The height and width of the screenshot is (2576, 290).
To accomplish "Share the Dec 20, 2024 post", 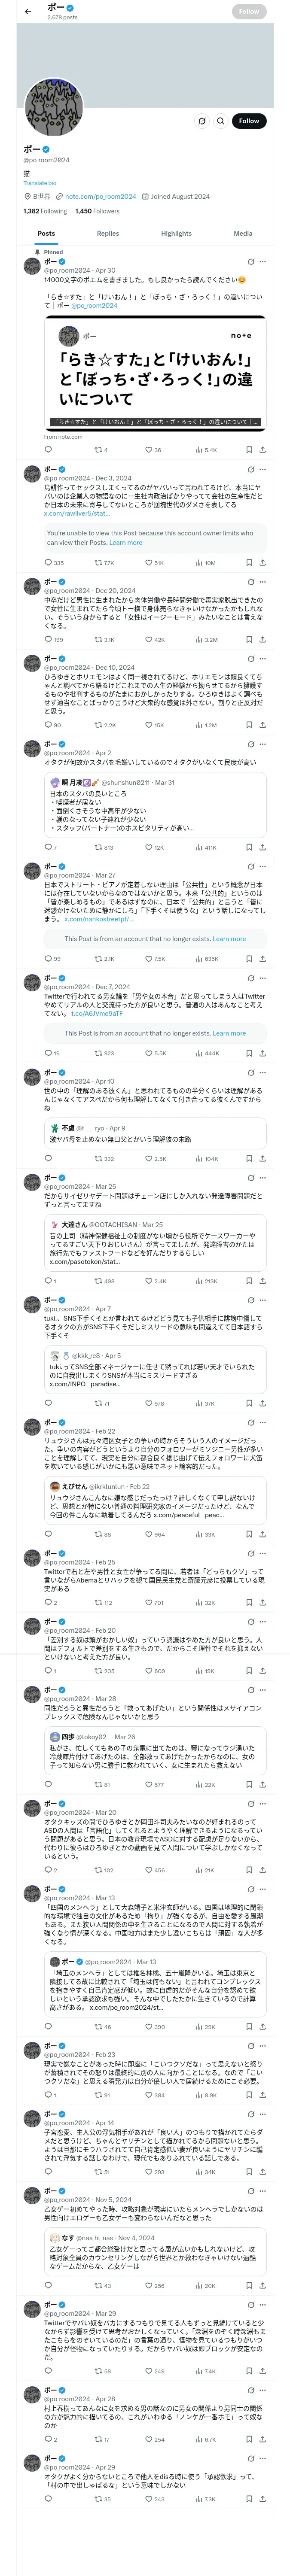I will pos(262,640).
